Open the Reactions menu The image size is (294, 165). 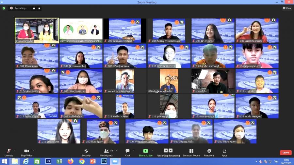(x=209, y=152)
